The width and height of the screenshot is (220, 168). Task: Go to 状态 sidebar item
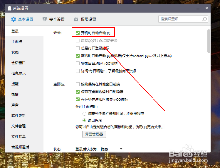point(24,52)
